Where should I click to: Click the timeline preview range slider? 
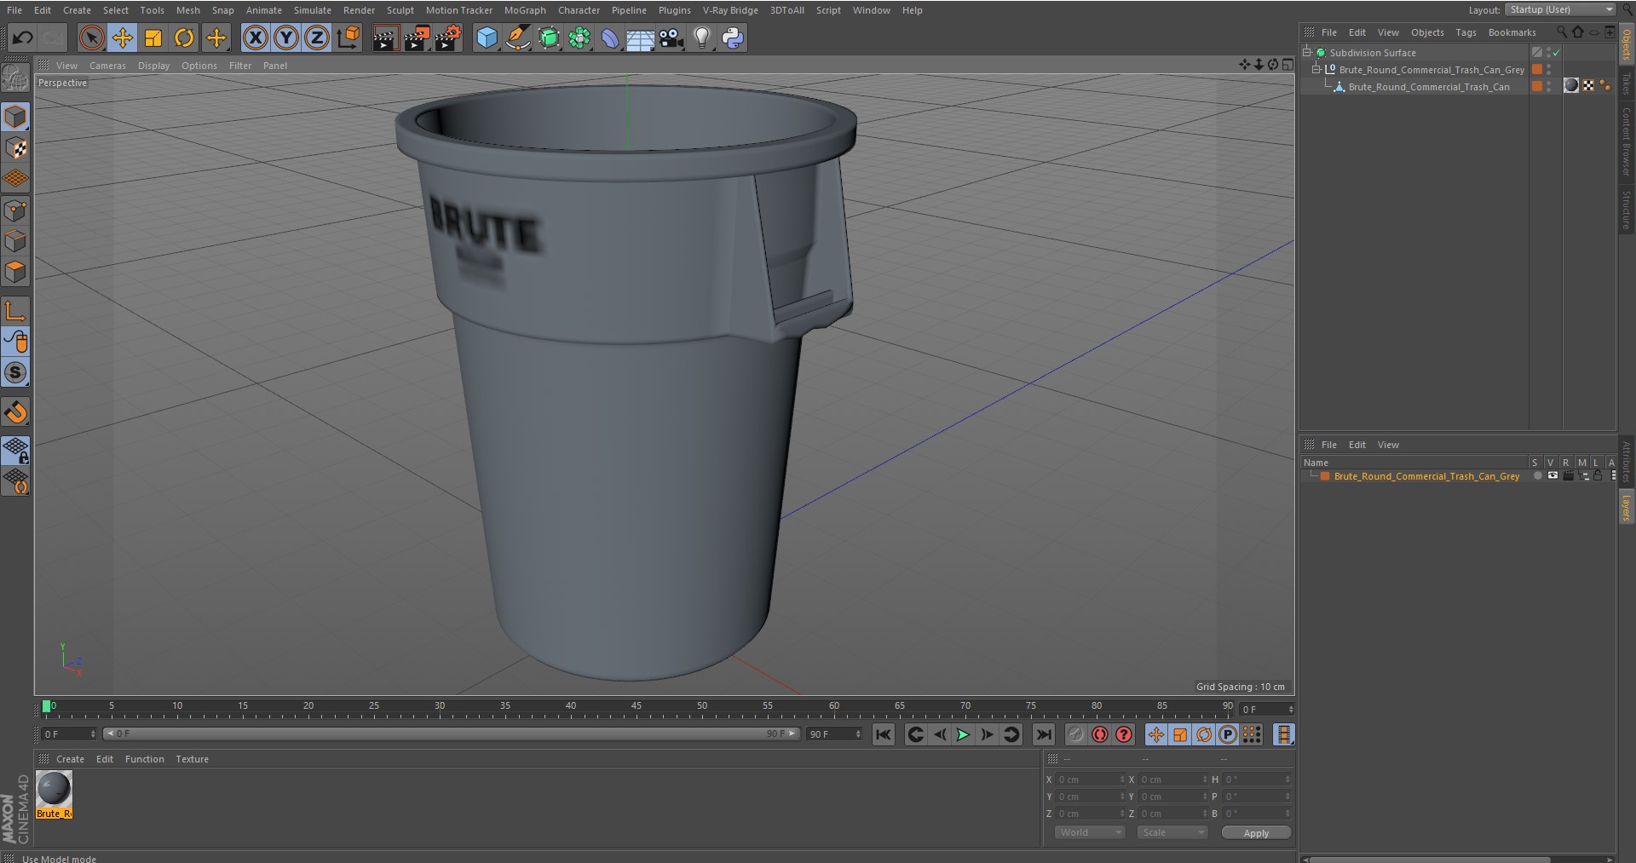pos(451,734)
